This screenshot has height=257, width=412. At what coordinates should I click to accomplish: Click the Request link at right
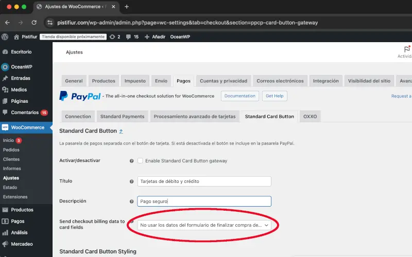[x=401, y=96]
